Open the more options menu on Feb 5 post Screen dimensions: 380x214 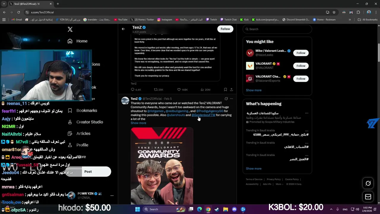(232, 99)
